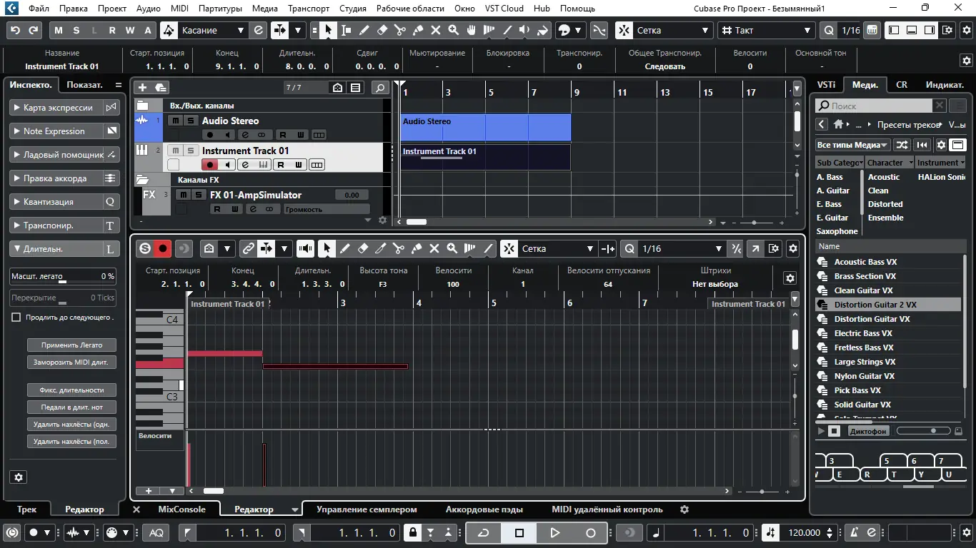This screenshot has height=548, width=976.
Task: Click the Поиск search field in Media
Action: click(x=873, y=106)
